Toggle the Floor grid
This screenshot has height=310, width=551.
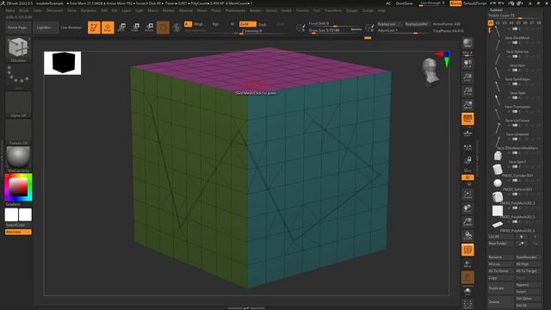click(467, 133)
